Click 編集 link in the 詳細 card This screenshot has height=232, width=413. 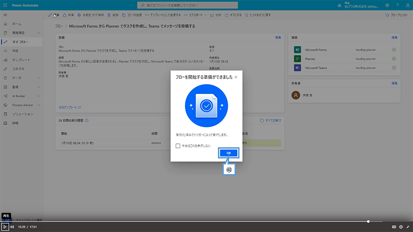tap(278, 37)
